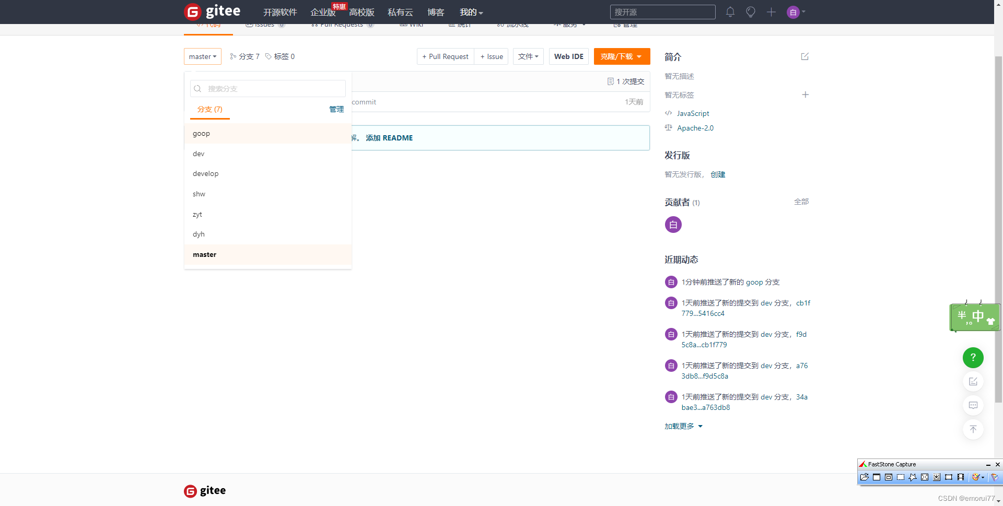Screen dimensions: 1003x506
Task: Click the JavaScript language link
Action: pyautogui.click(x=693, y=113)
